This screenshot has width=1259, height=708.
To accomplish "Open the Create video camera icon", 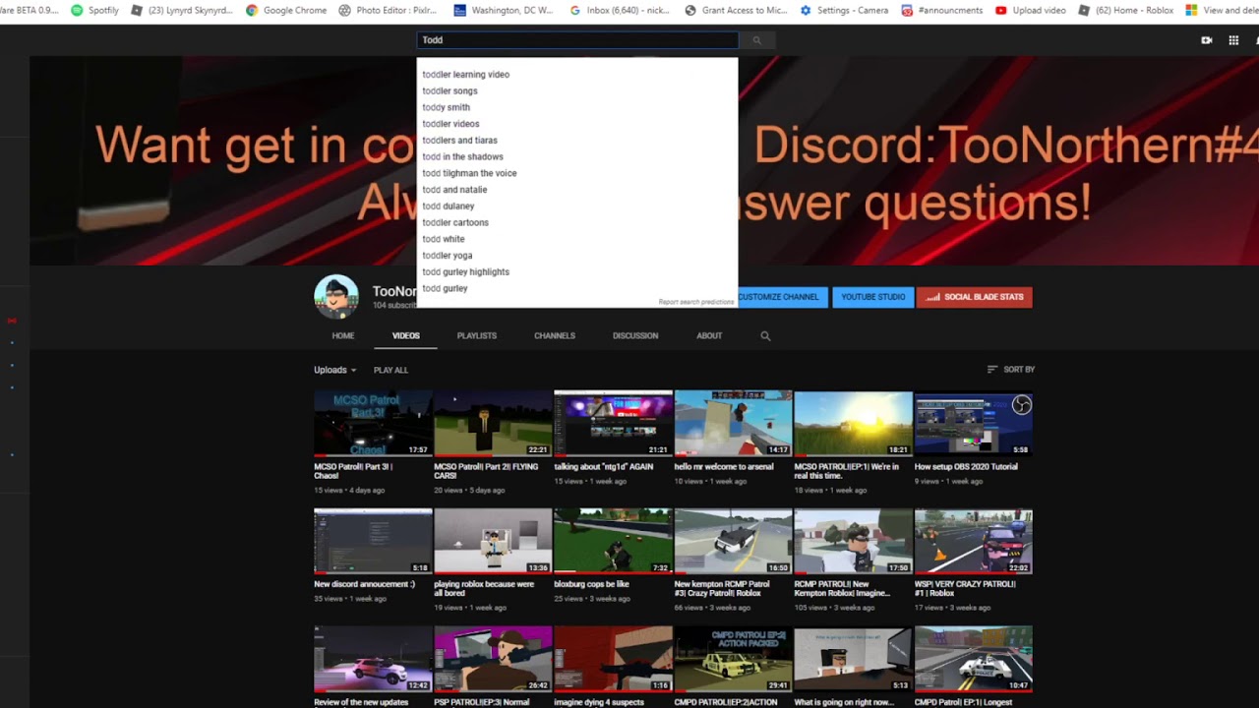I will [1207, 40].
